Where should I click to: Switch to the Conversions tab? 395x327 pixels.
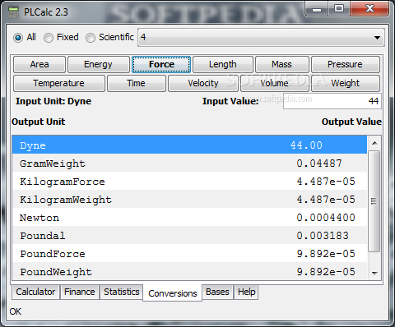tap(173, 293)
